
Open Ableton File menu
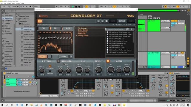[x=1, y=3]
